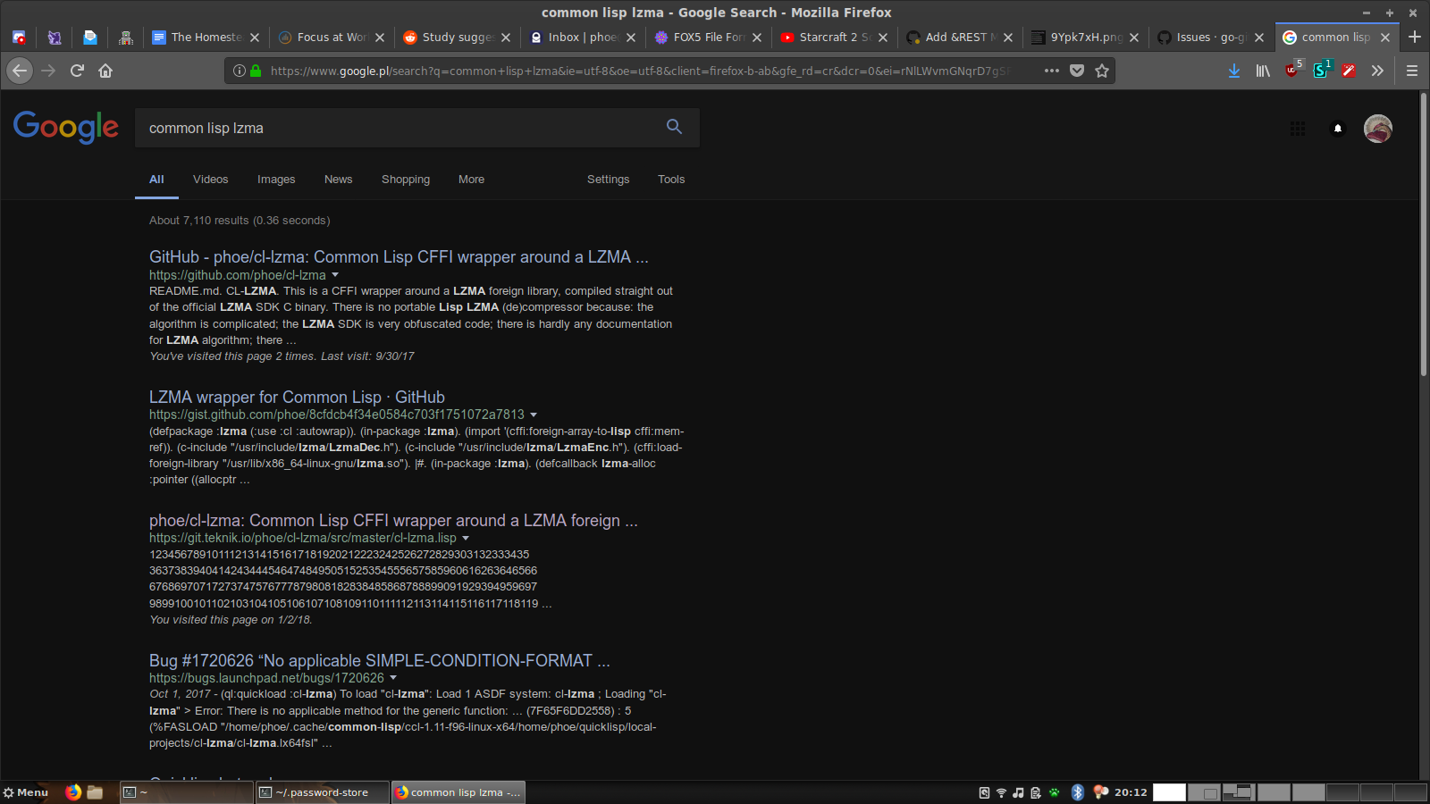Click the music note tray icon

(x=1018, y=792)
